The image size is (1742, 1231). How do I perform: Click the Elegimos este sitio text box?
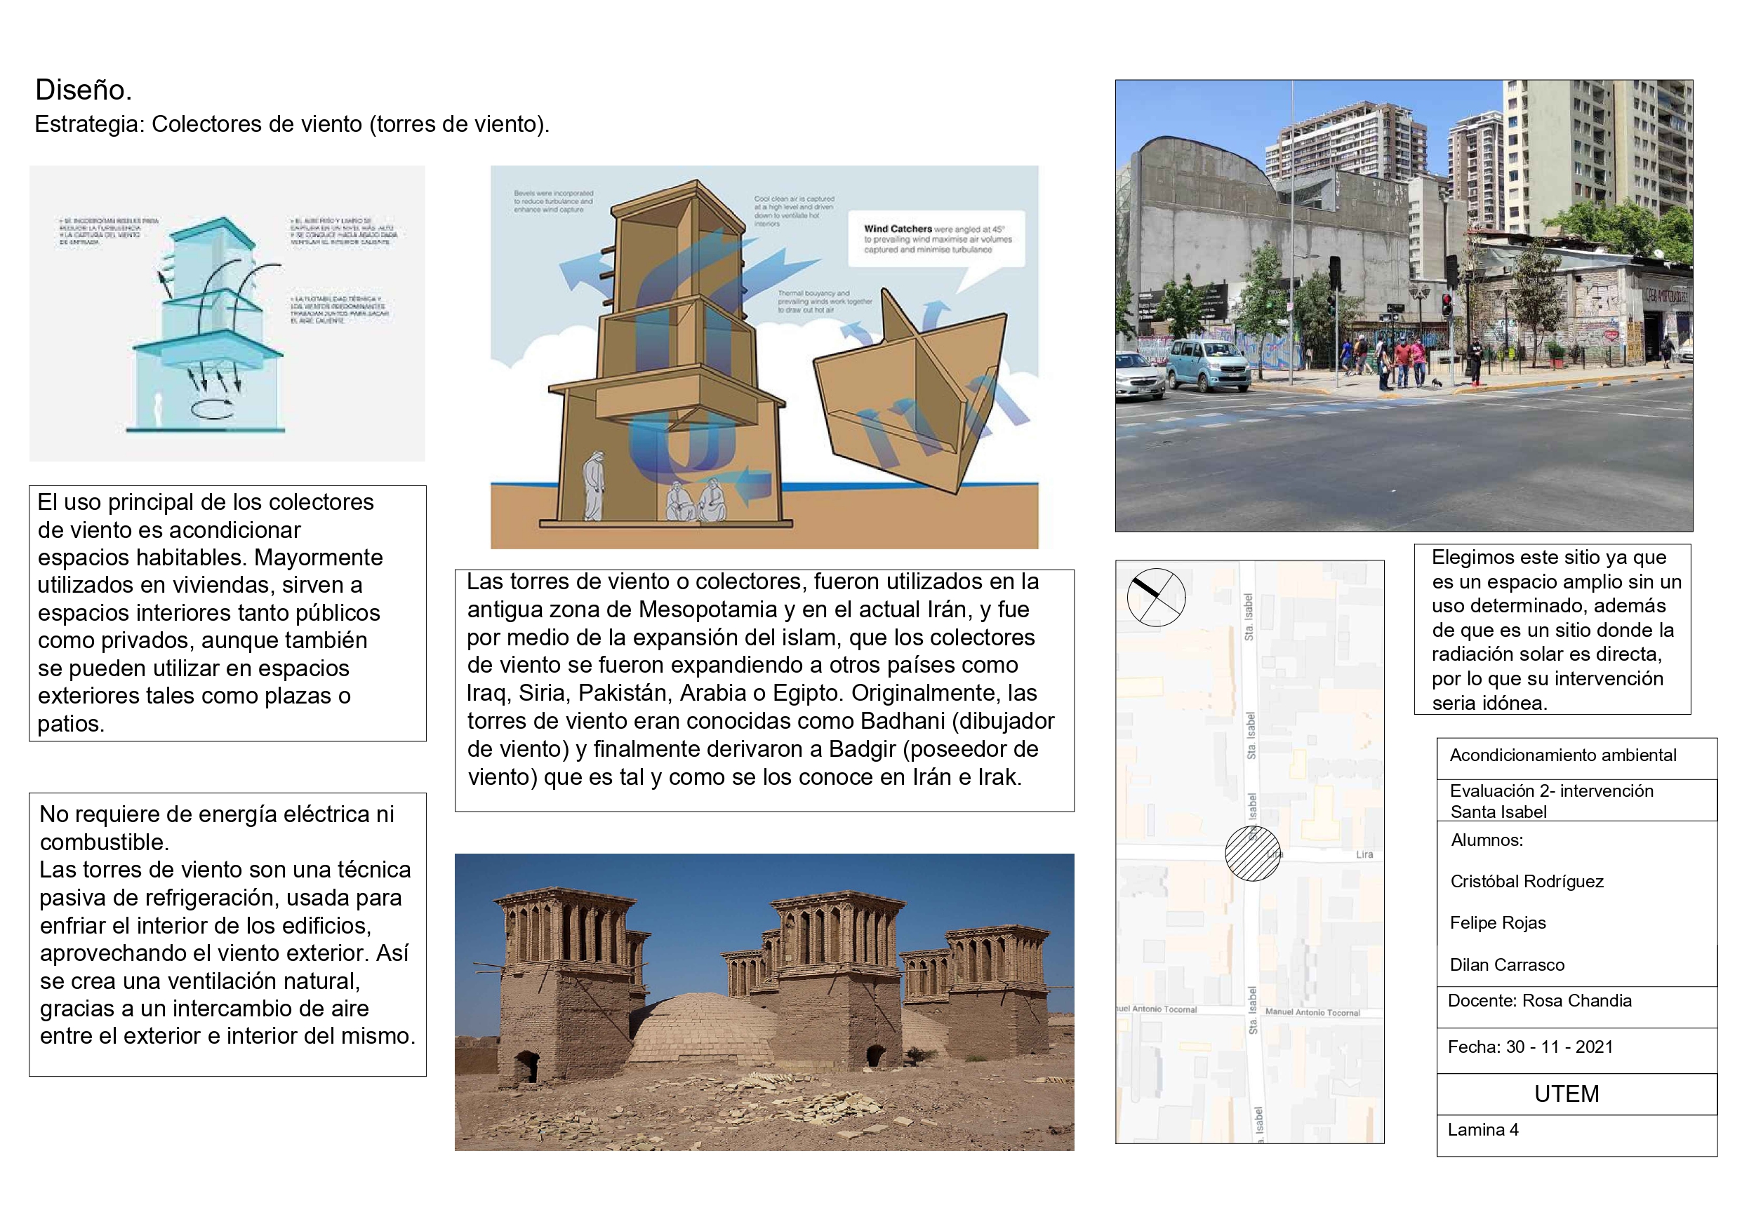tap(1552, 630)
